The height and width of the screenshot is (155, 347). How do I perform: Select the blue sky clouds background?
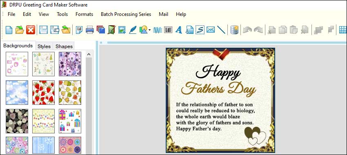pos(17,93)
